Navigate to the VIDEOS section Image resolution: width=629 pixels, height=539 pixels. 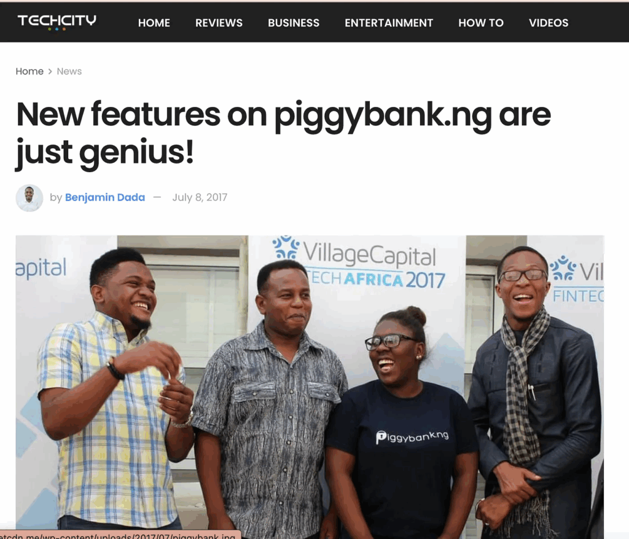(549, 23)
